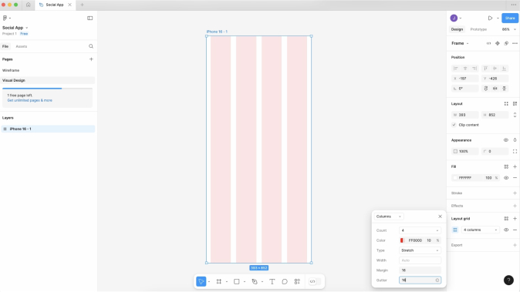Open Get unlimited pages & more link
This screenshot has width=520, height=292.
click(x=29, y=100)
